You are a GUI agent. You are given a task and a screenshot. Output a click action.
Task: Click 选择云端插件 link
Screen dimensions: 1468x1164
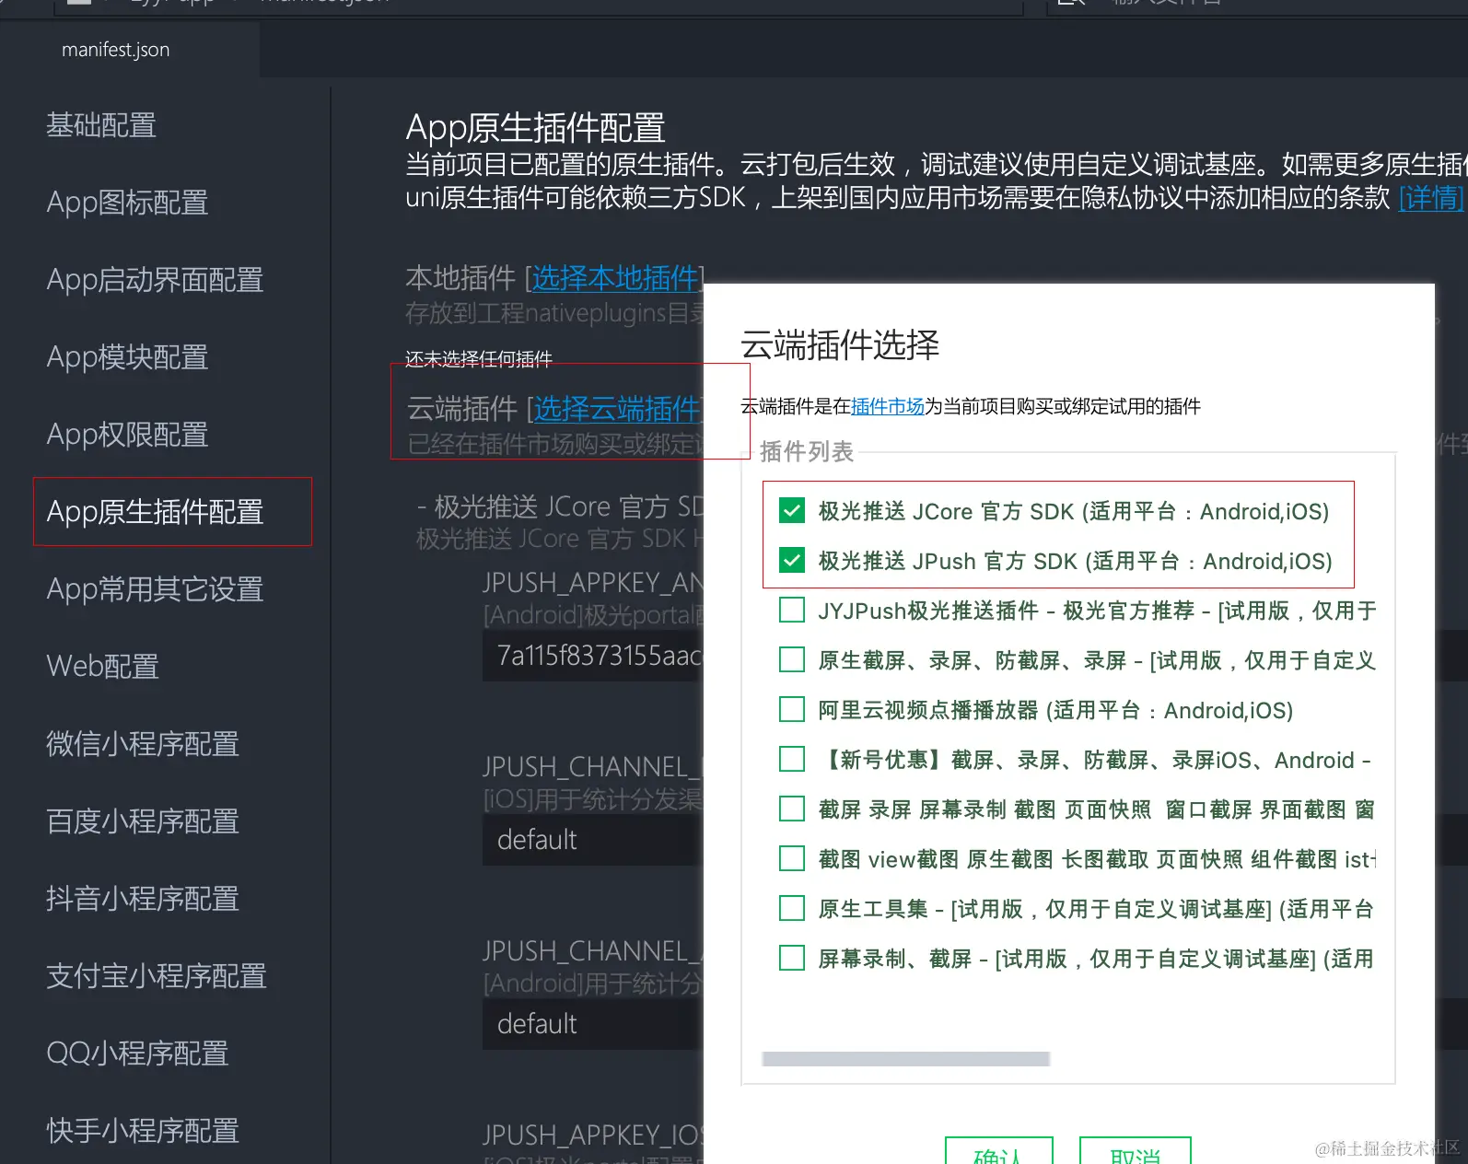pos(617,409)
